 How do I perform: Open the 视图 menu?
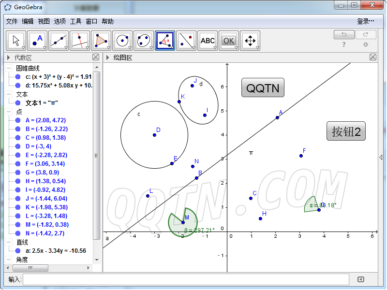44,21
